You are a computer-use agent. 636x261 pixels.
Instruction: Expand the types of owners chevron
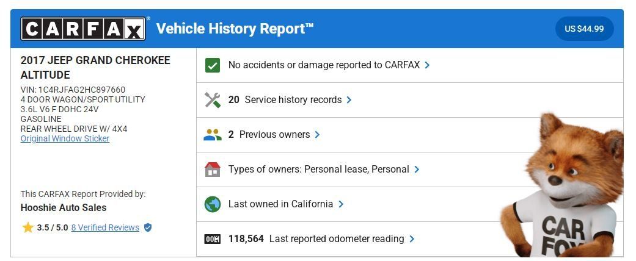click(417, 170)
